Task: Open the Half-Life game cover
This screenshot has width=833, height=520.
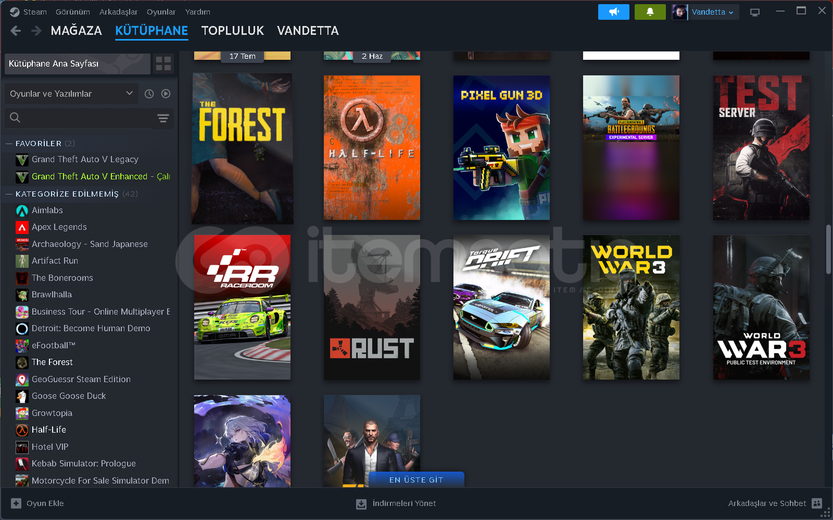Action: tap(372, 148)
